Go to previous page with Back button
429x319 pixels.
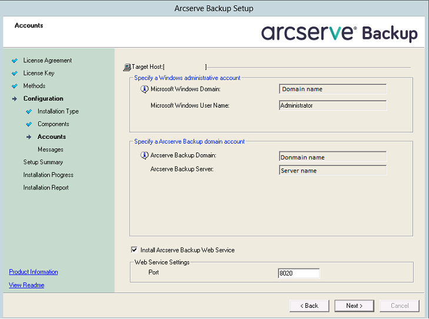pyautogui.click(x=309, y=306)
